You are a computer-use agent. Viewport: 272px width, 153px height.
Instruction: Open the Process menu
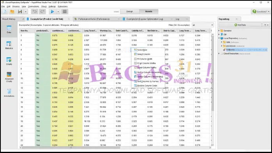[16, 6]
